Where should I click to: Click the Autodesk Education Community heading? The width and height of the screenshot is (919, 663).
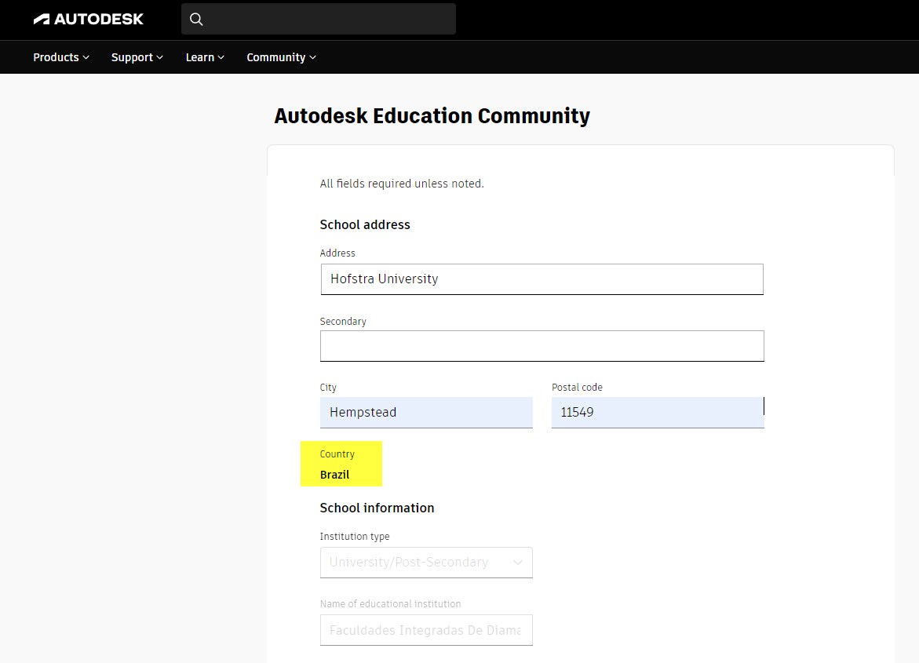(432, 116)
